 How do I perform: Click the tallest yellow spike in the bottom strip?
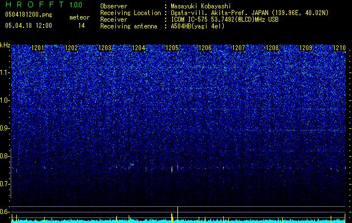(177, 215)
